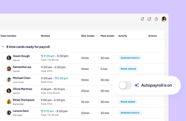Sort by the Worked column header
Image resolution: width=186 pixels, height=121 pixels.
[x=45, y=36]
